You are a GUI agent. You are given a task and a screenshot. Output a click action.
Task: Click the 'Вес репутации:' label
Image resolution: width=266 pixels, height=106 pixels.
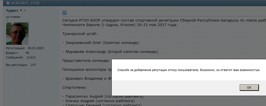(17, 65)
